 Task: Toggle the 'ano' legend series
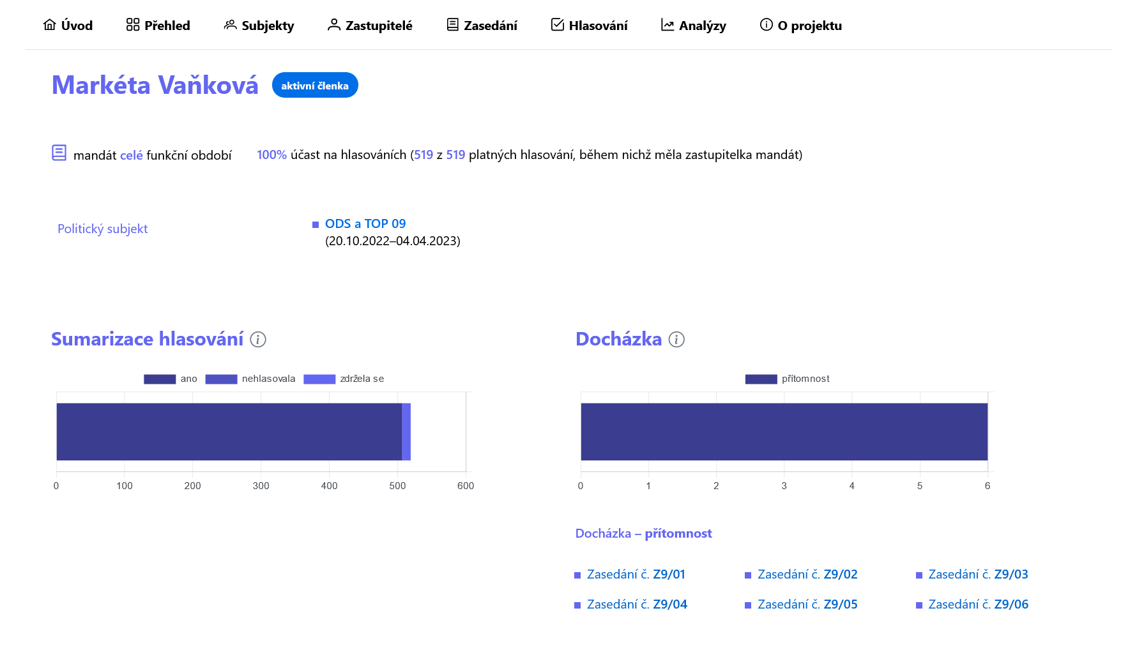tap(171, 379)
